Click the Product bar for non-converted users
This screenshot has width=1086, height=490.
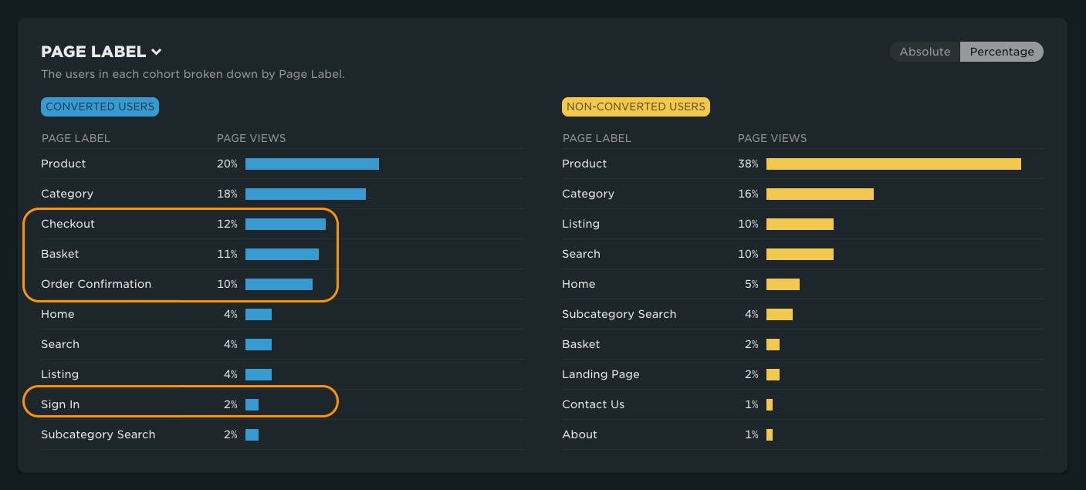click(x=892, y=164)
